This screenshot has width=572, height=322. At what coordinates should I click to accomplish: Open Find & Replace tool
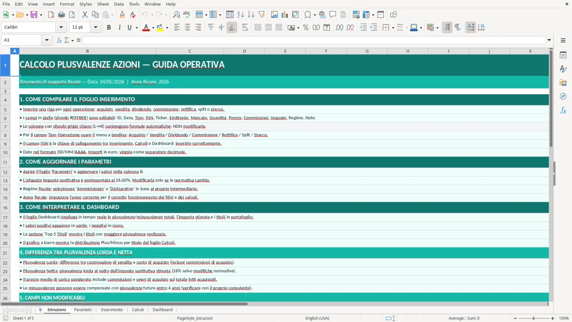[x=176, y=15]
